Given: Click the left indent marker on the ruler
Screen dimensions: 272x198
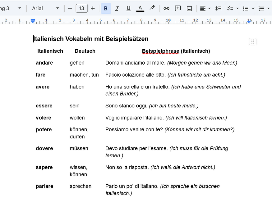Looking at the screenshot, I should click(33, 21).
